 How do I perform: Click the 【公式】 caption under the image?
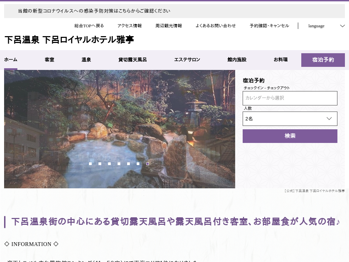pos(314,191)
